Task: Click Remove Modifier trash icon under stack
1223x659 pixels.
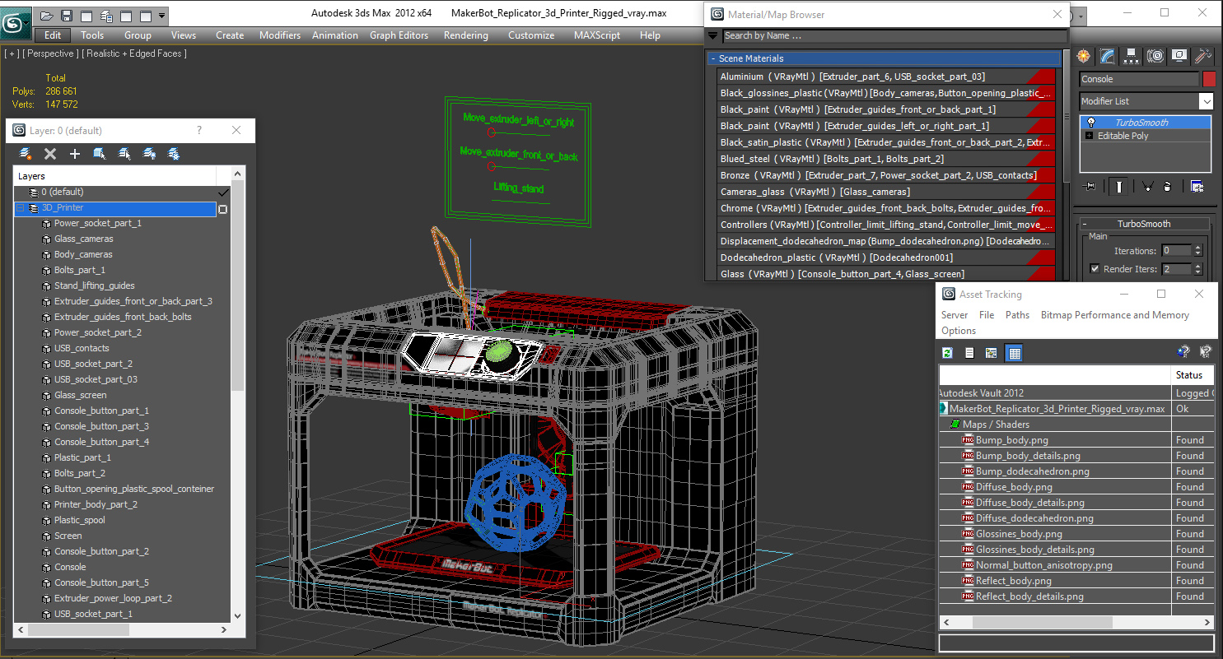Action: coord(1168,187)
